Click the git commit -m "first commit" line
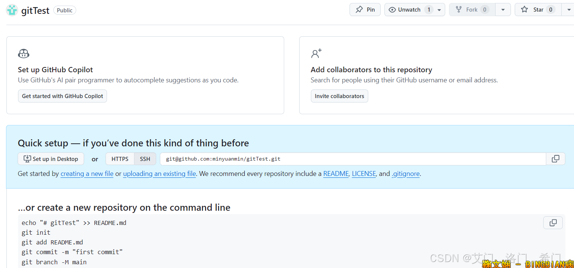The image size is (574, 268). point(72,252)
